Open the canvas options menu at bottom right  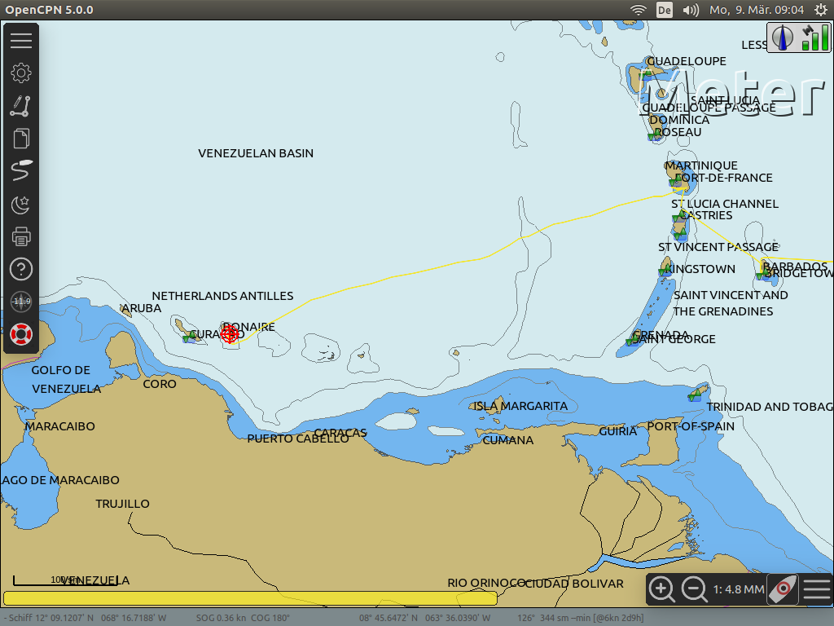[x=816, y=589]
